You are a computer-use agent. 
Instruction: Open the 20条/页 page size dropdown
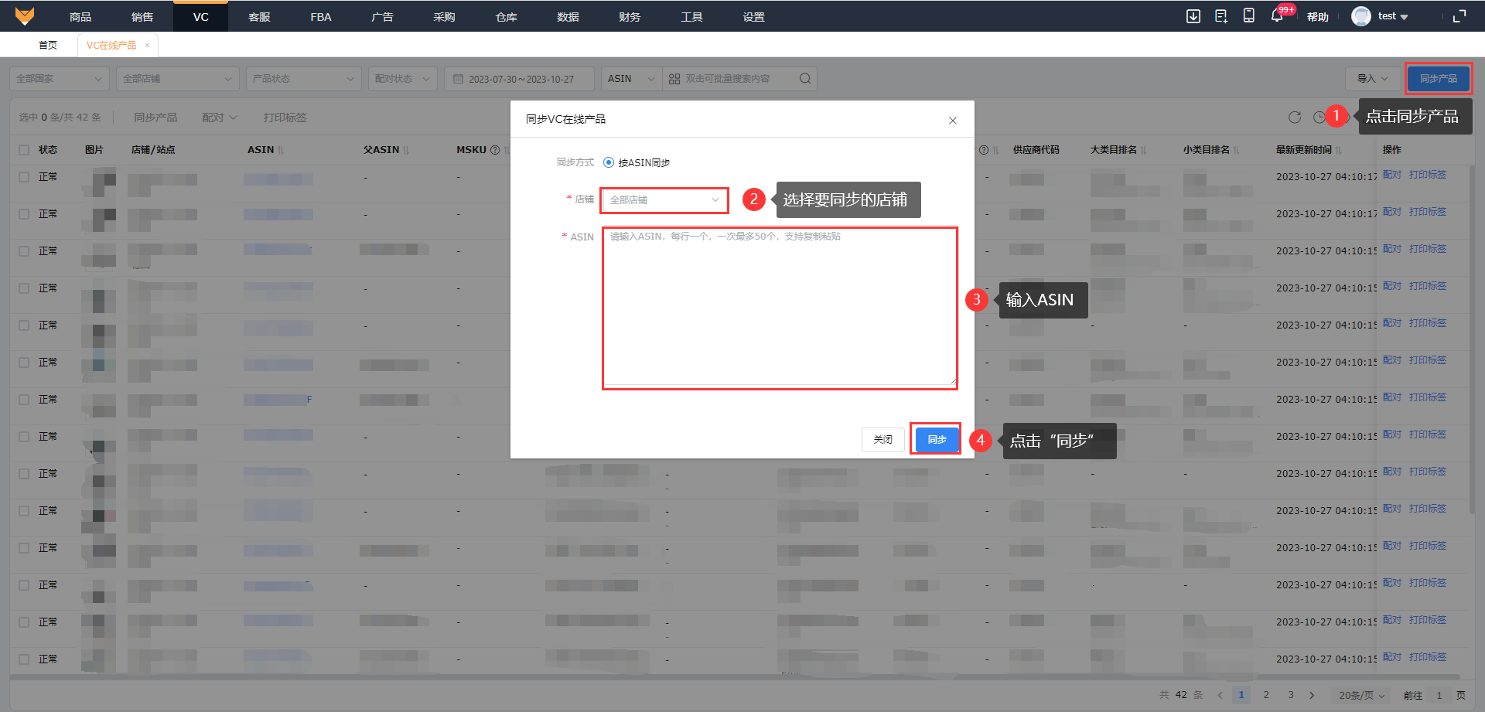1362,695
